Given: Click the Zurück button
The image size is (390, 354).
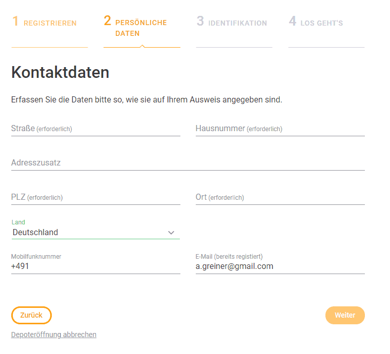Looking at the screenshot, I should tap(31, 315).
